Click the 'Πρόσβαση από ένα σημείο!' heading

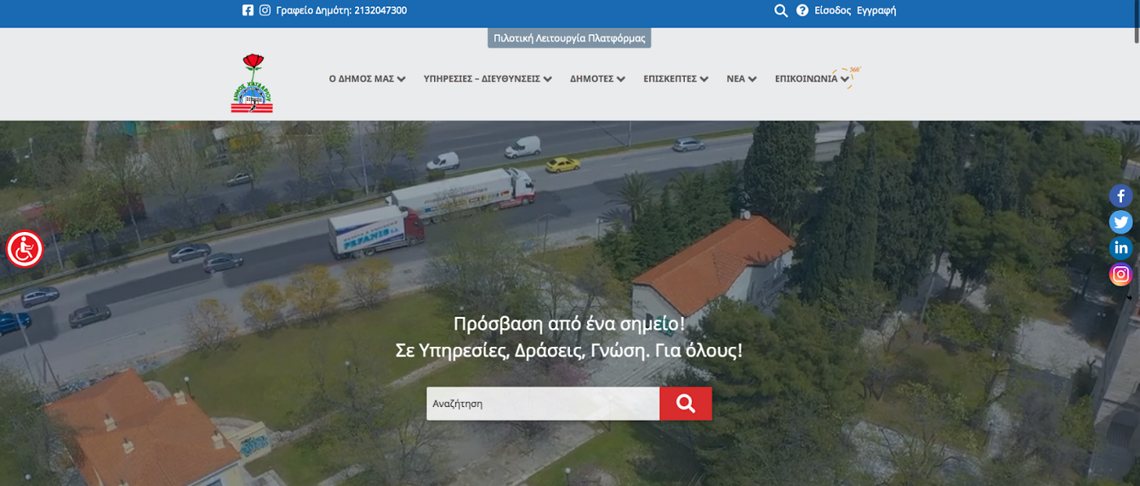tap(569, 324)
